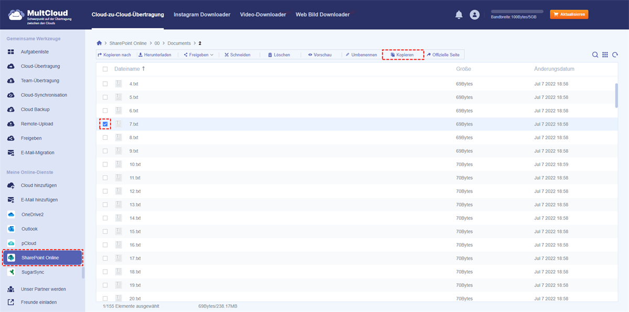Go to home breadcrumb icon
Image resolution: width=629 pixels, height=312 pixels.
coord(100,43)
